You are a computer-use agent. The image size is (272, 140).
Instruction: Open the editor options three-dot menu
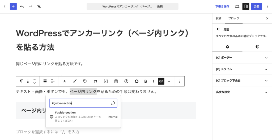pyautogui.click(x=267, y=6)
